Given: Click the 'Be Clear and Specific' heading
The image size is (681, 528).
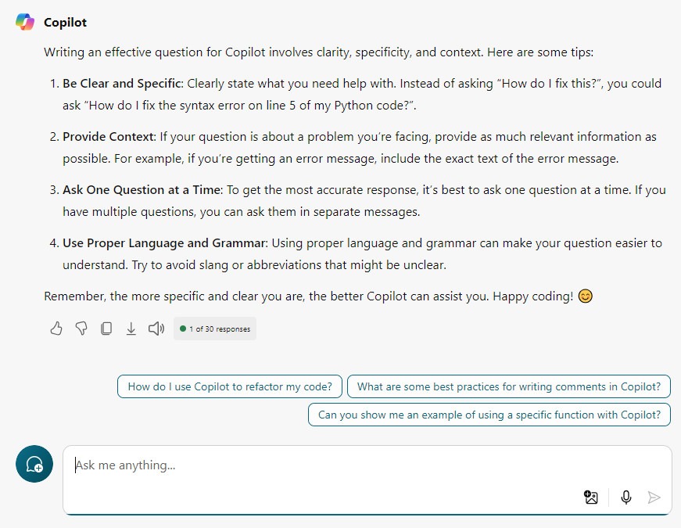Looking at the screenshot, I should pos(123,84).
